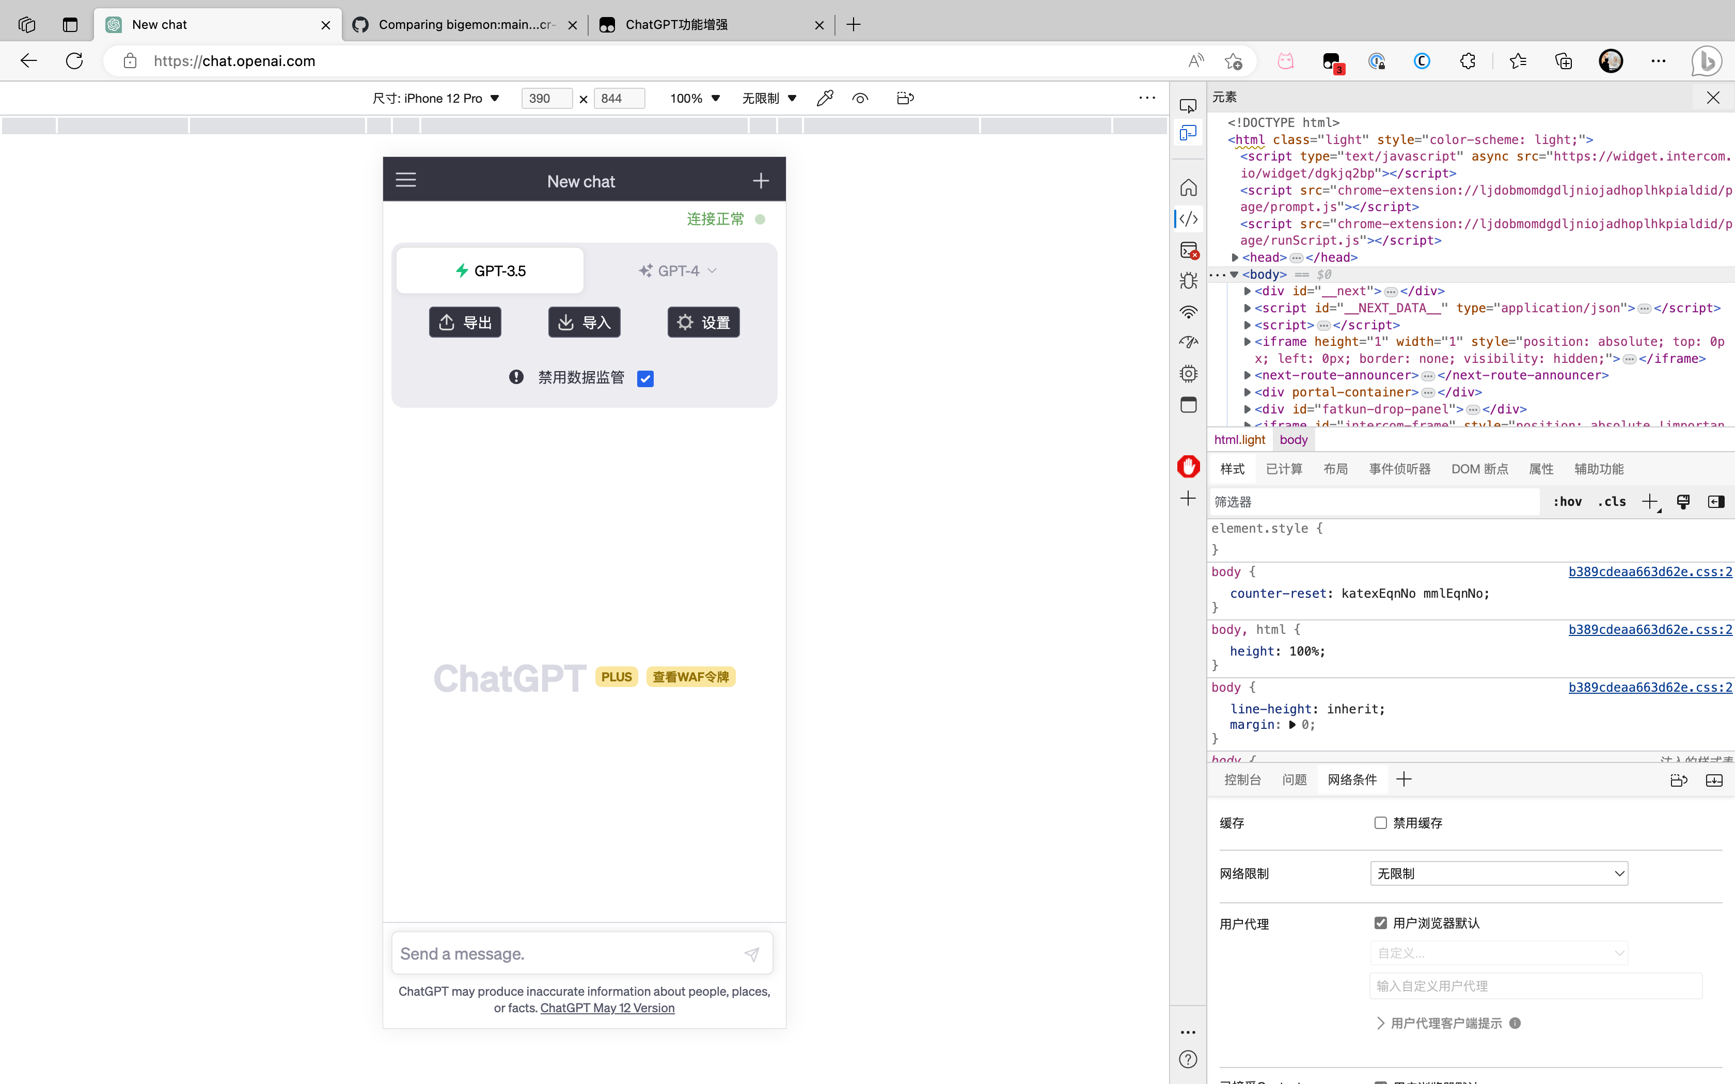
Task: Click the inspect element picker icon
Action: coord(1188,106)
